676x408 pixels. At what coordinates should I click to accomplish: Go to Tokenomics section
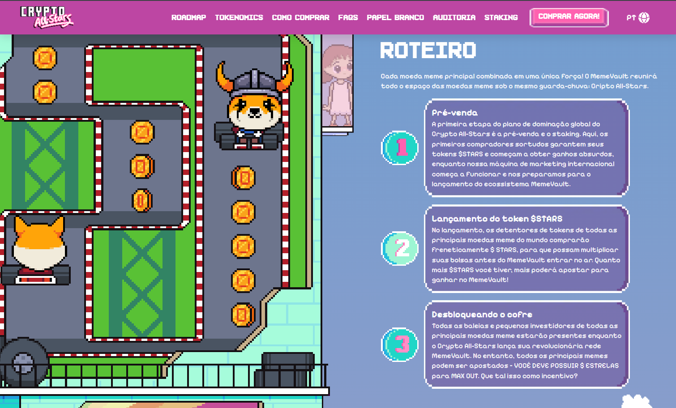239,17
